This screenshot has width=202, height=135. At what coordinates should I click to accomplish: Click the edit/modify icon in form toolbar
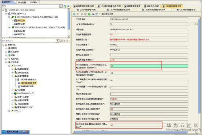[x=74, y=14]
